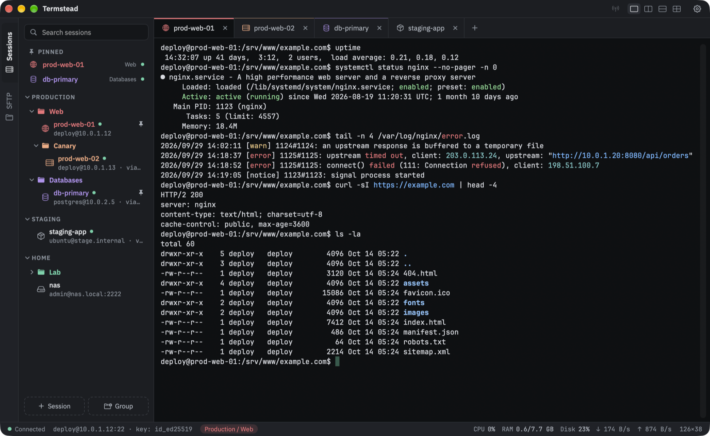Expand the Lab folder chevron
The height and width of the screenshot is (436, 710).
click(x=32, y=272)
